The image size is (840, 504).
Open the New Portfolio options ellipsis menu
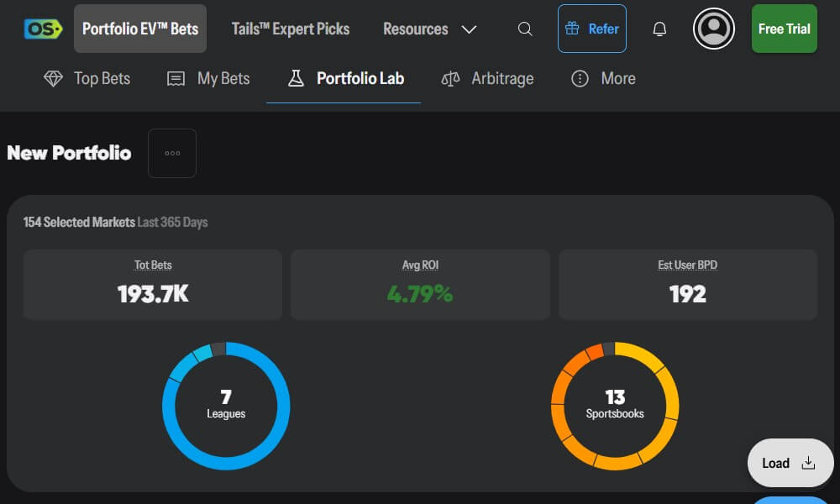point(171,153)
